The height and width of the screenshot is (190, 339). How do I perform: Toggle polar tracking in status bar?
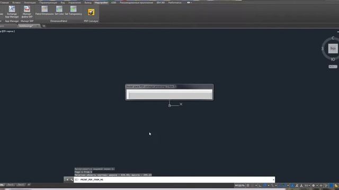(x=265, y=185)
